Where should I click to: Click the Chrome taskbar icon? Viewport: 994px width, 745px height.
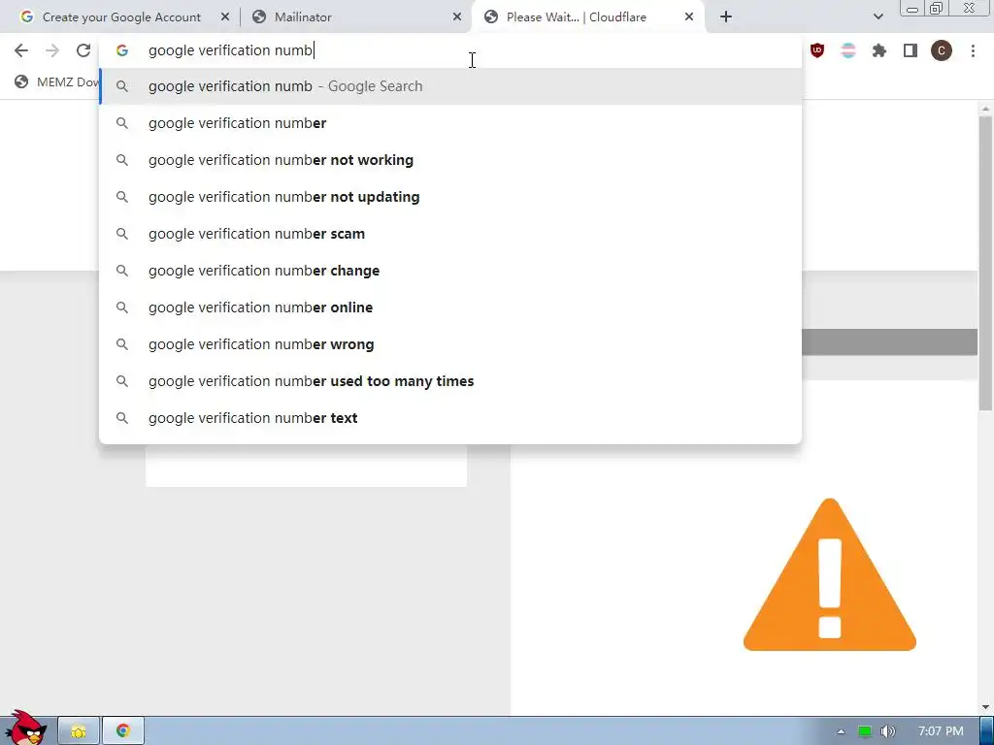123,731
